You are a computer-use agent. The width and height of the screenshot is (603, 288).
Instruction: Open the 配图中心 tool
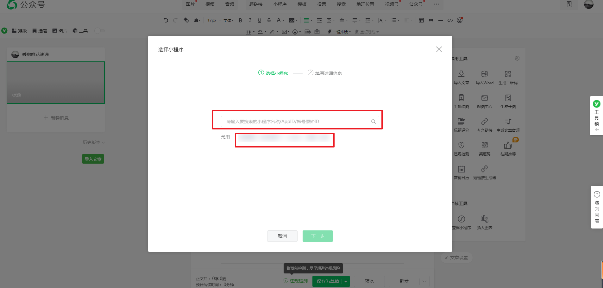click(x=485, y=101)
